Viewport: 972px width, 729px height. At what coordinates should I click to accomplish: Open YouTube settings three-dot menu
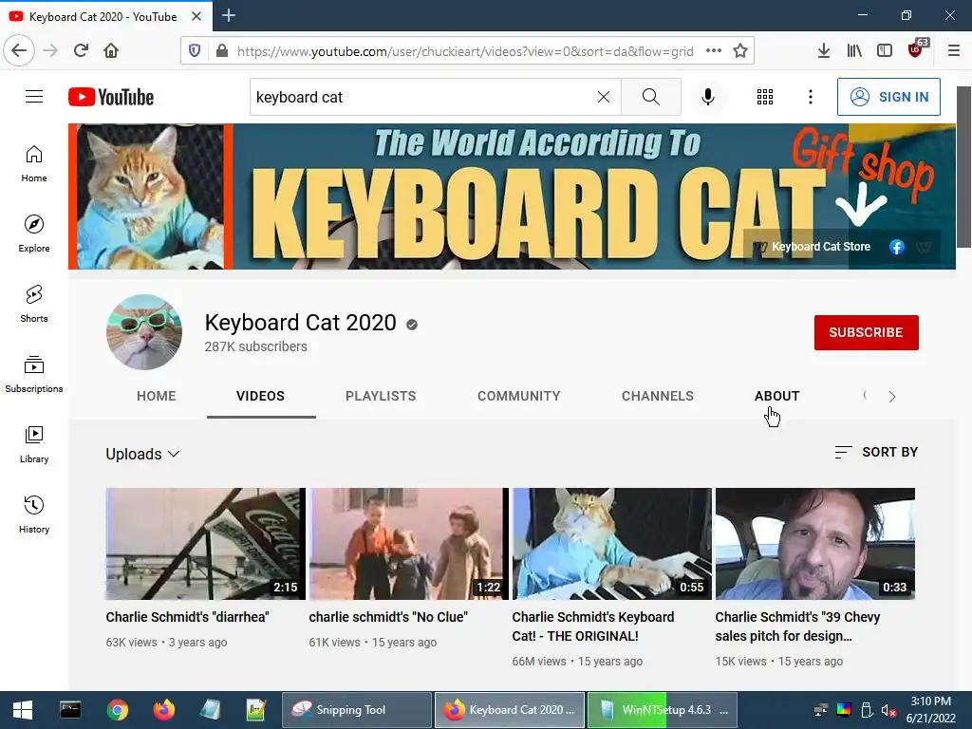(x=811, y=97)
